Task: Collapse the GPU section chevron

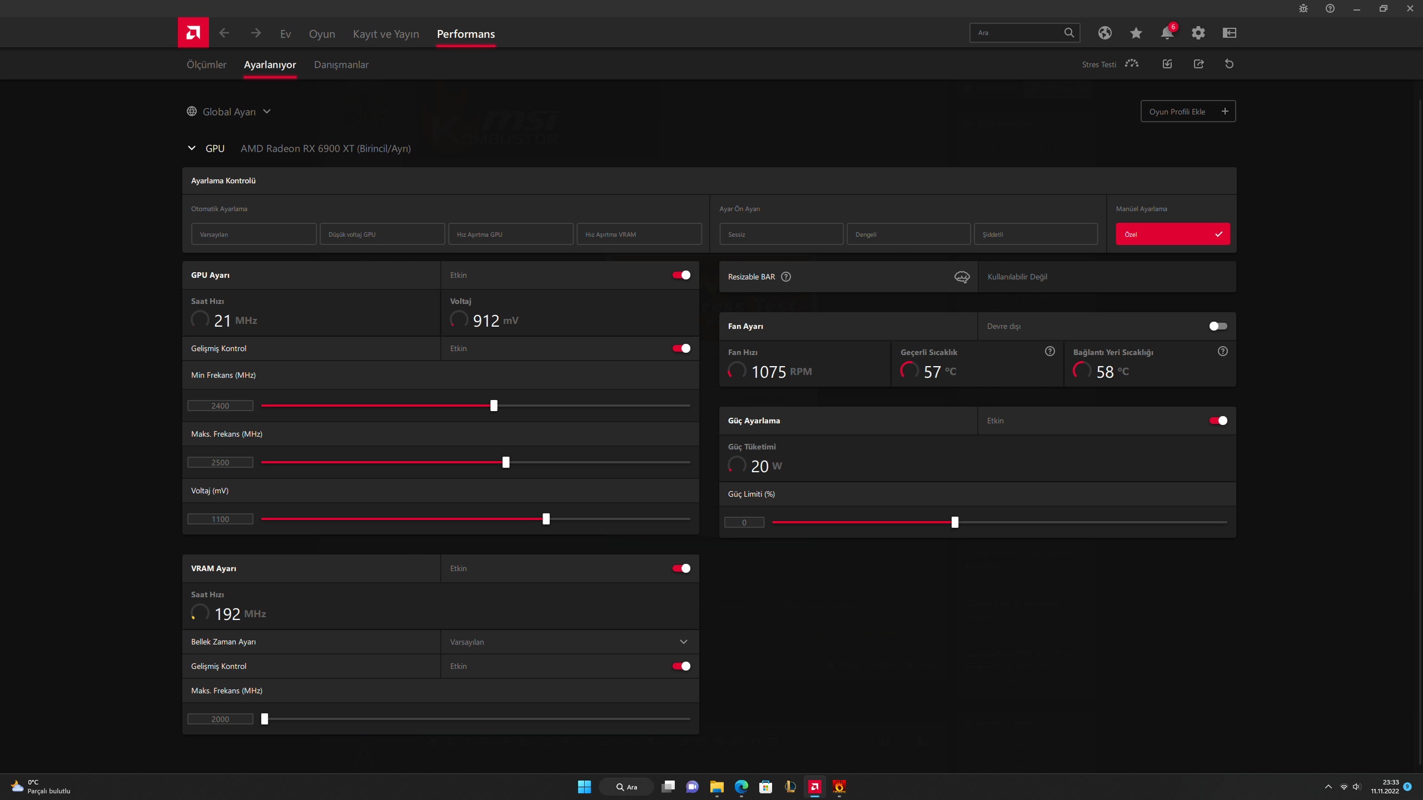Action: tap(192, 148)
